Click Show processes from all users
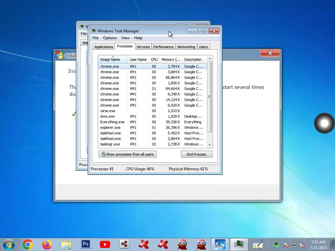Viewport: 335px width, 251px height. 128,154
